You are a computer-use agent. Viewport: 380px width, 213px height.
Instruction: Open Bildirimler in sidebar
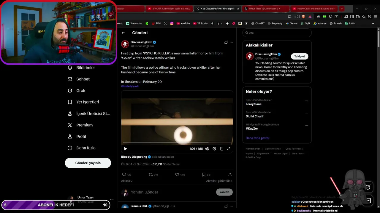(81, 68)
